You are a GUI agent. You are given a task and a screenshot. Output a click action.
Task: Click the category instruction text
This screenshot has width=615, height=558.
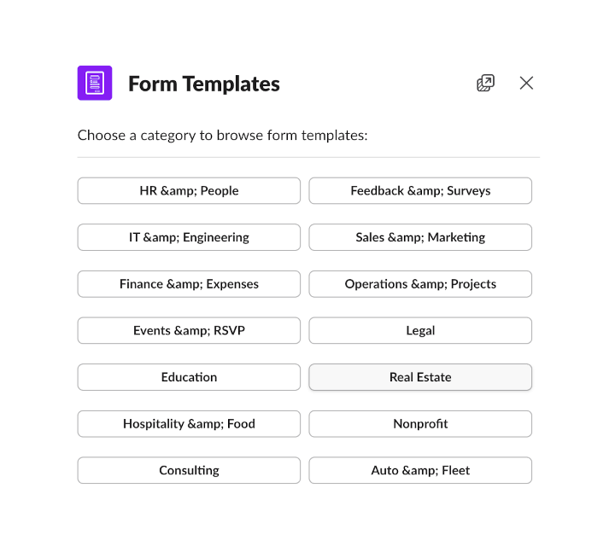(222, 135)
